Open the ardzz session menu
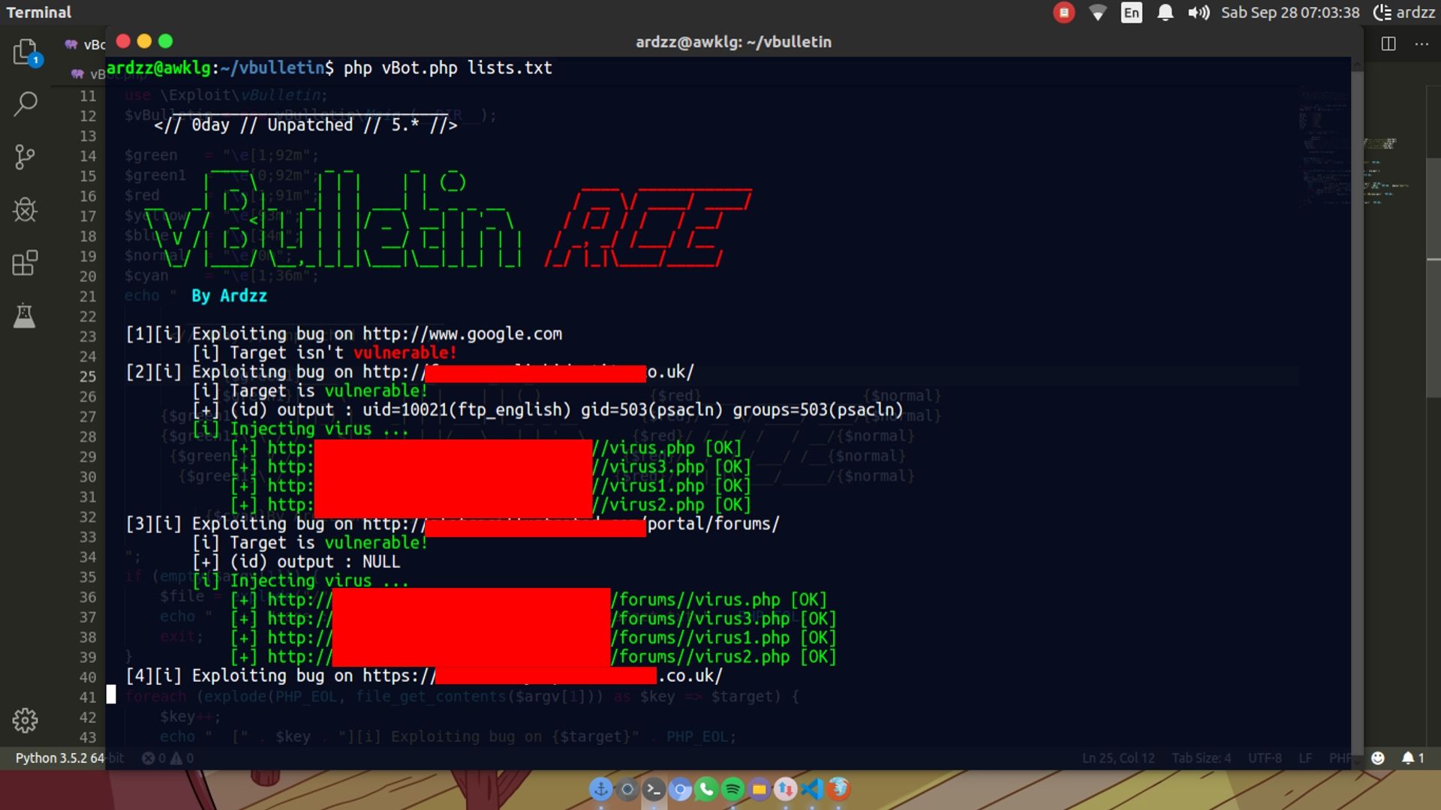The width and height of the screenshot is (1441, 810). pyautogui.click(x=1403, y=13)
